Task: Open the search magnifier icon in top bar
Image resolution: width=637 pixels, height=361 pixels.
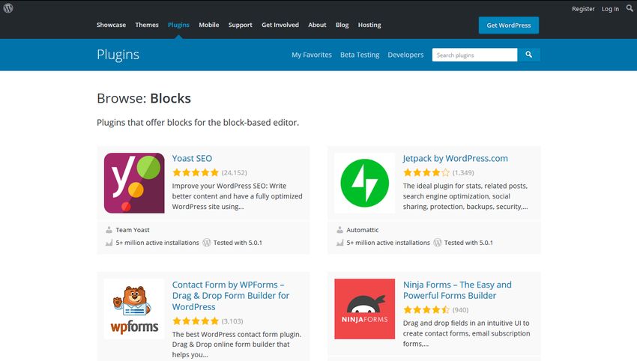Action: coord(630,8)
